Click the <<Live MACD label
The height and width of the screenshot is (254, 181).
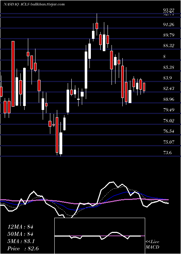coord(152,245)
